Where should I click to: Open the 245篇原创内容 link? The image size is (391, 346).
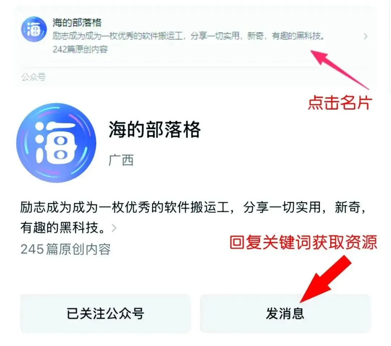[x=66, y=249]
